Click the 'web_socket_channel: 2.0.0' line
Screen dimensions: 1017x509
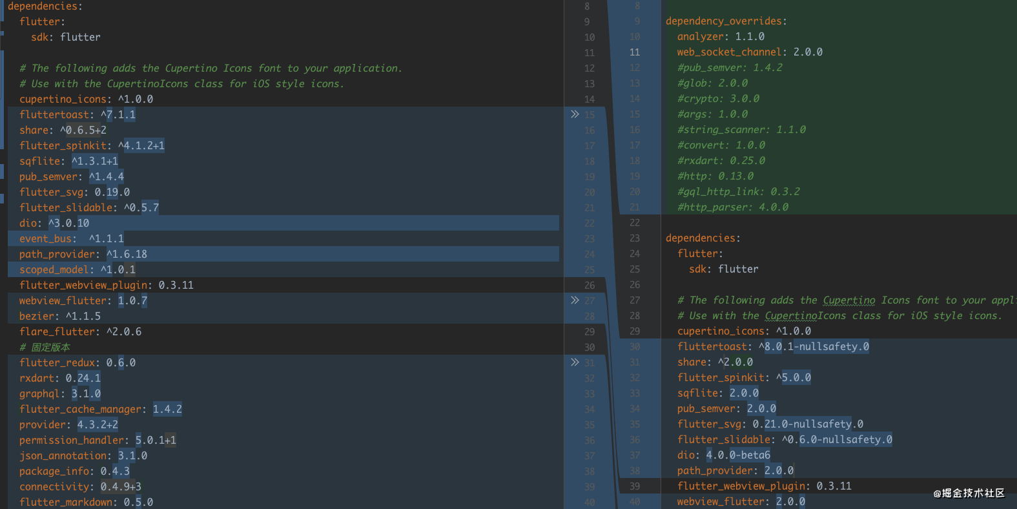click(750, 52)
